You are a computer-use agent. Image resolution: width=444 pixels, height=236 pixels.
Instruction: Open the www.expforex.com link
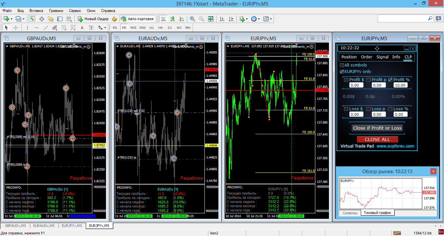pos(395,146)
